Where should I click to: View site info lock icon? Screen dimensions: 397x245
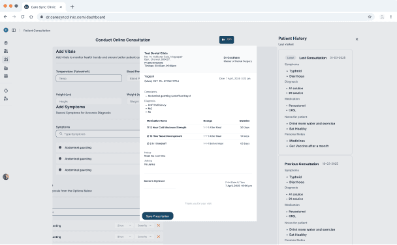[x=42, y=17]
